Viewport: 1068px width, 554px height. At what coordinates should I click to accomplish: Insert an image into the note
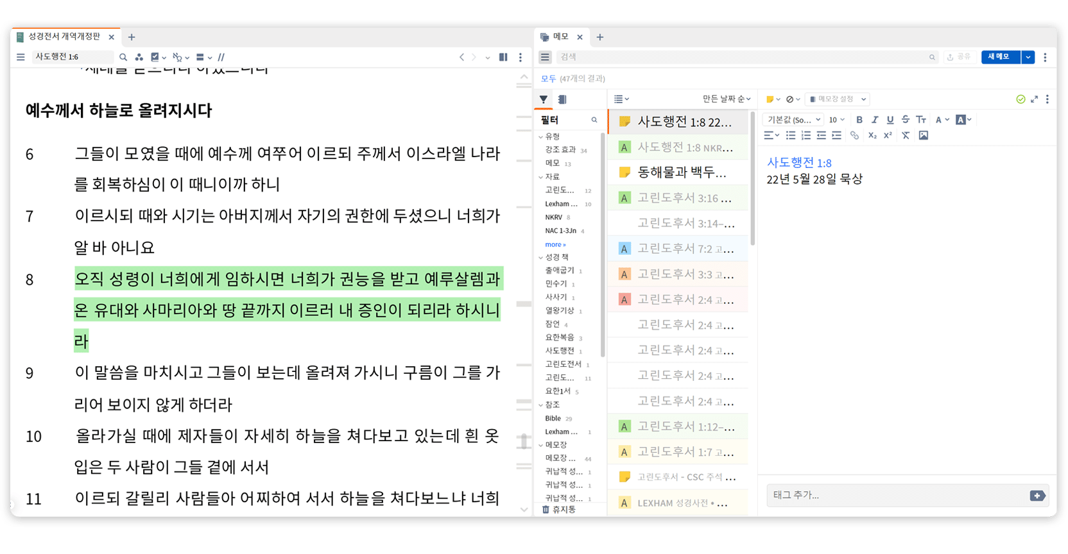924,135
